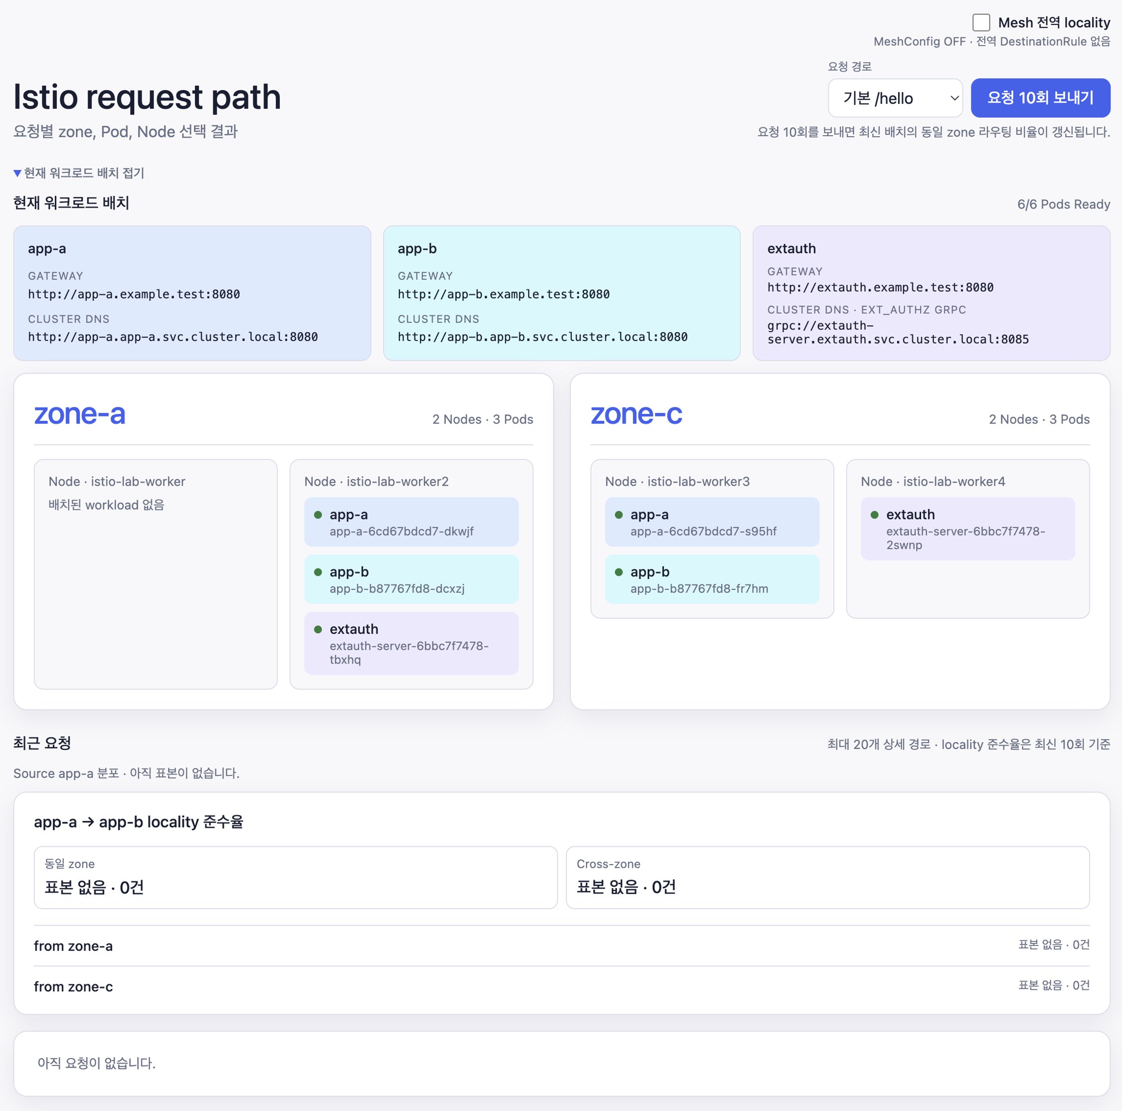Select the http://app-b.example.test:8080 gateway URL
This screenshot has width=1122, height=1111.
tap(504, 294)
